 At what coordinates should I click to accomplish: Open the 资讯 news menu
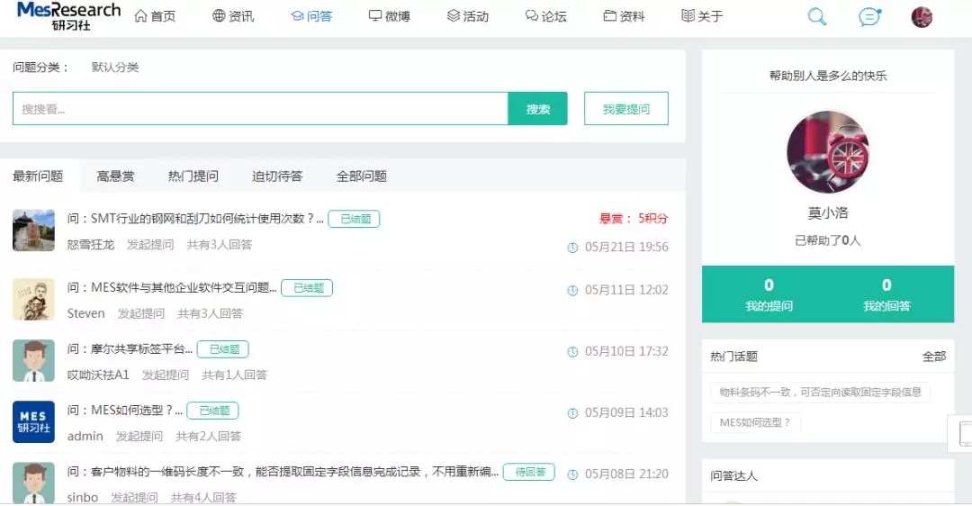pyautogui.click(x=233, y=16)
